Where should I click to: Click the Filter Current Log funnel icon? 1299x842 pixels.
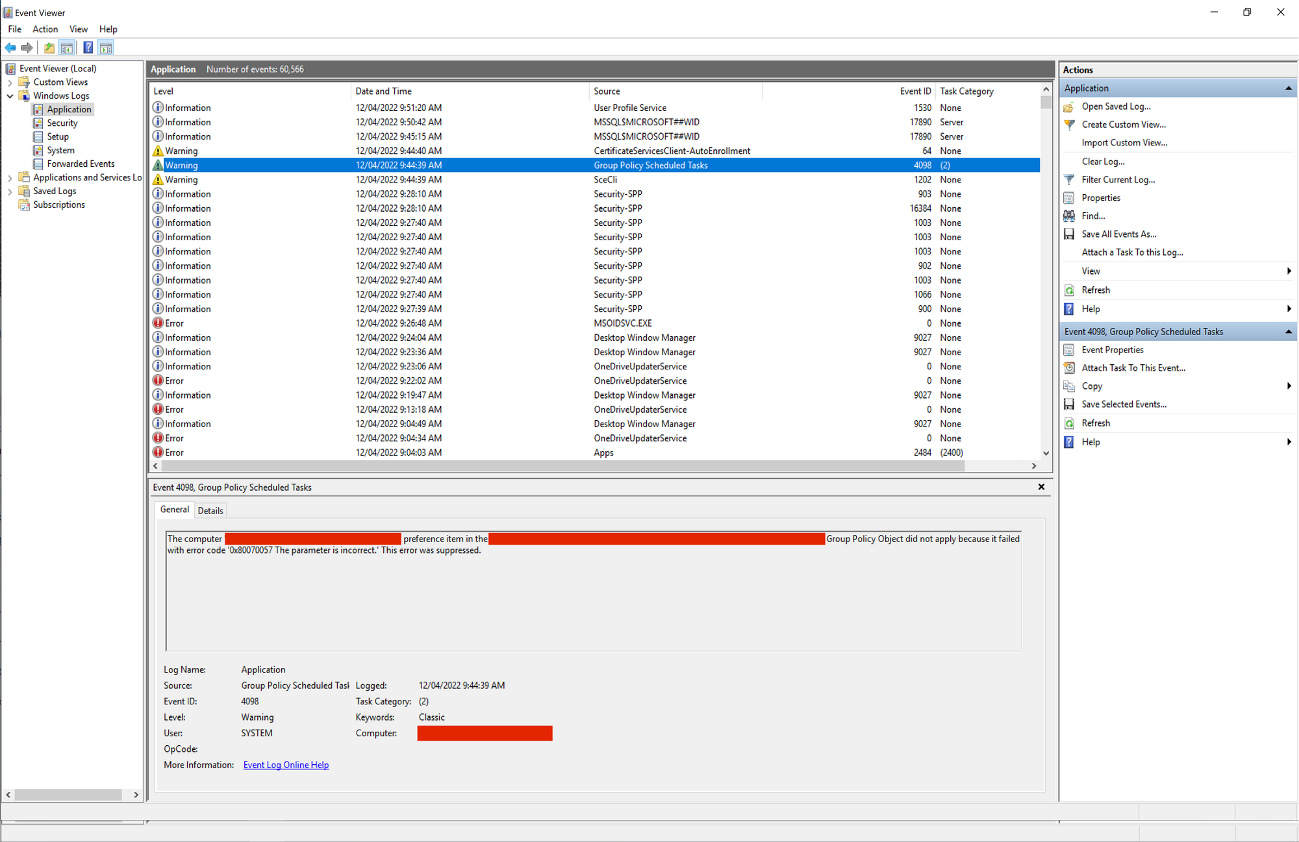(x=1069, y=180)
